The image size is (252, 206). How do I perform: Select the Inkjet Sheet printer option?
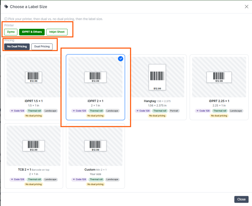tap(57, 32)
